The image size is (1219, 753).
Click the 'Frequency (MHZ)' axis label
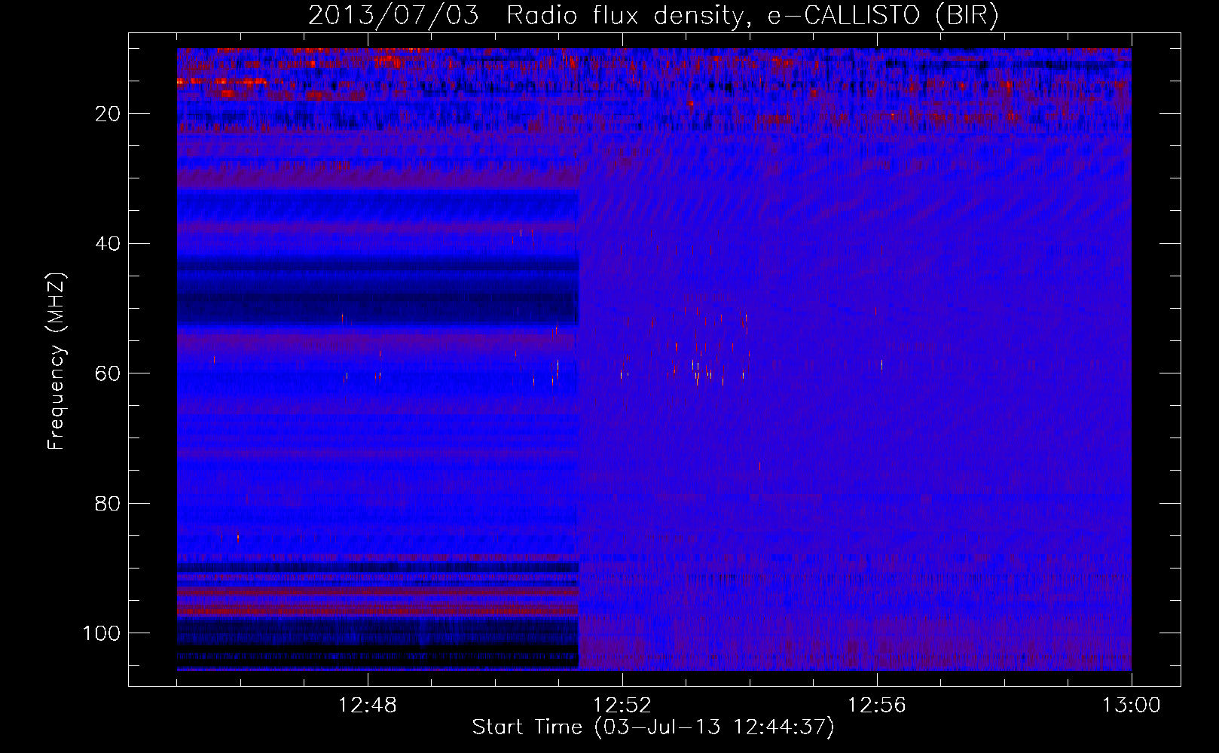click(57, 361)
